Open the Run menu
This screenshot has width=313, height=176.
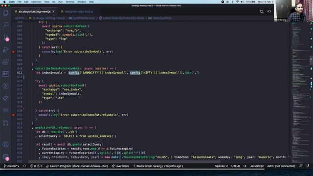(60, 2)
